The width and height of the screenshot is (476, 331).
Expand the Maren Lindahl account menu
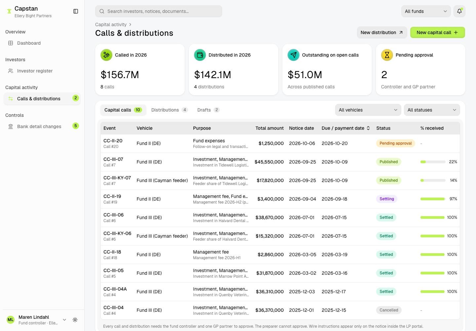click(64, 320)
